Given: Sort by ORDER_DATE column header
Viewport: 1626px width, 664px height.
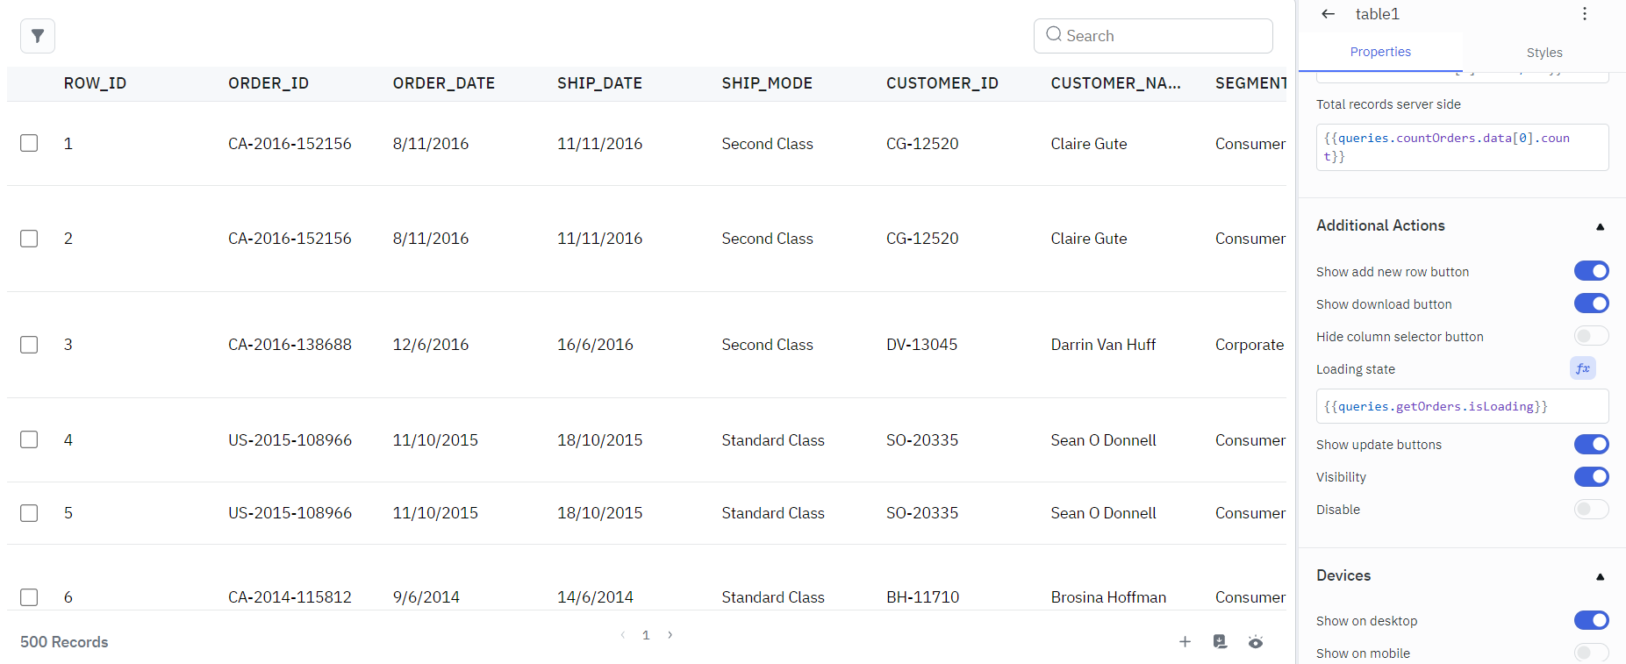Looking at the screenshot, I should tap(443, 83).
